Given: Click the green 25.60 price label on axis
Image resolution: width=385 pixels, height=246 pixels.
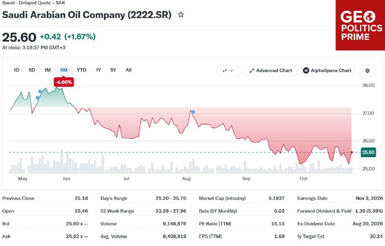Looking at the screenshot, I should coord(368,152).
